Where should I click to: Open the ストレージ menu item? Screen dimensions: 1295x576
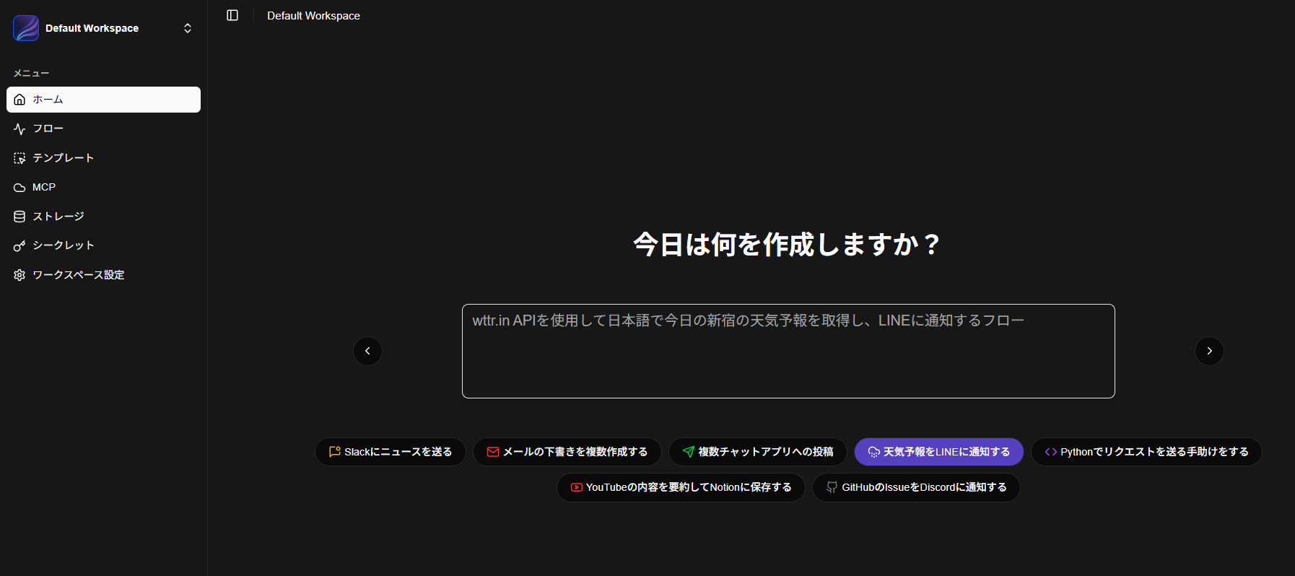[103, 217]
